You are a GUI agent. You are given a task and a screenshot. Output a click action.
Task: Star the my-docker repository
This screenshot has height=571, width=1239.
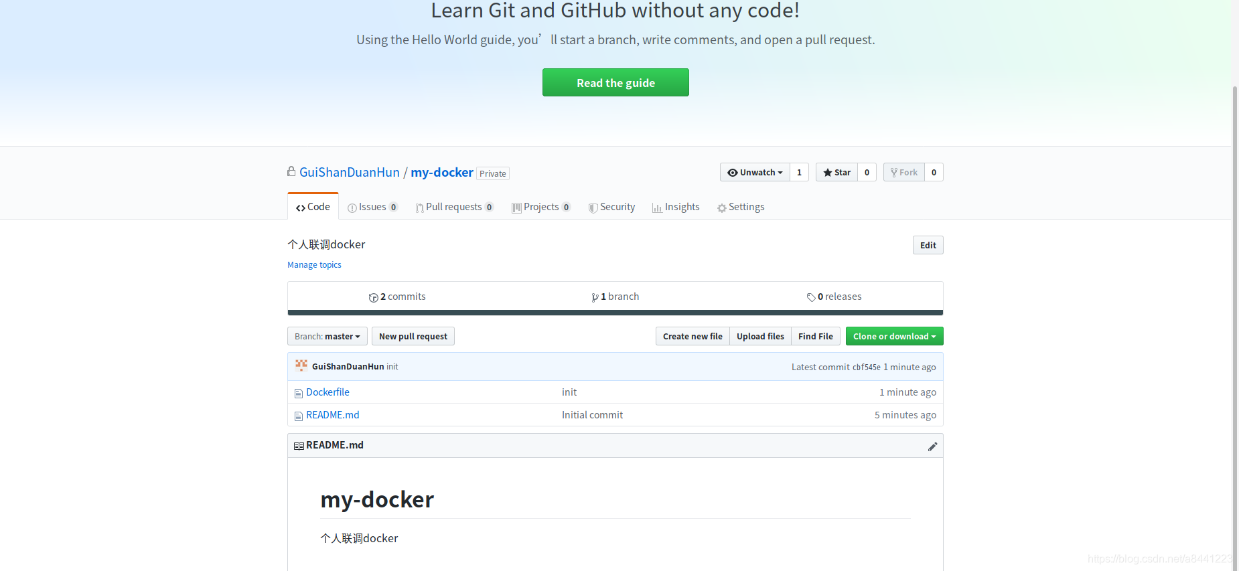(836, 172)
